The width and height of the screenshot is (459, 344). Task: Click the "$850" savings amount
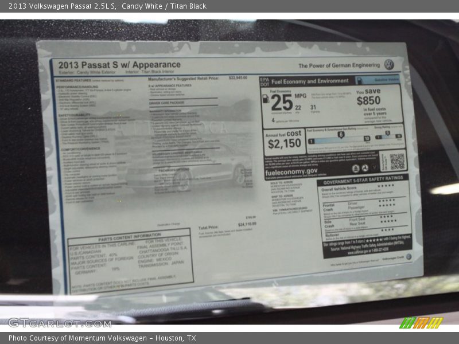click(368, 101)
